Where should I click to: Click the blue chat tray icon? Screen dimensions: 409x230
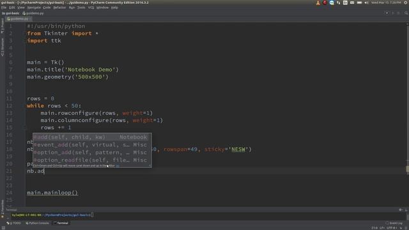332,3
